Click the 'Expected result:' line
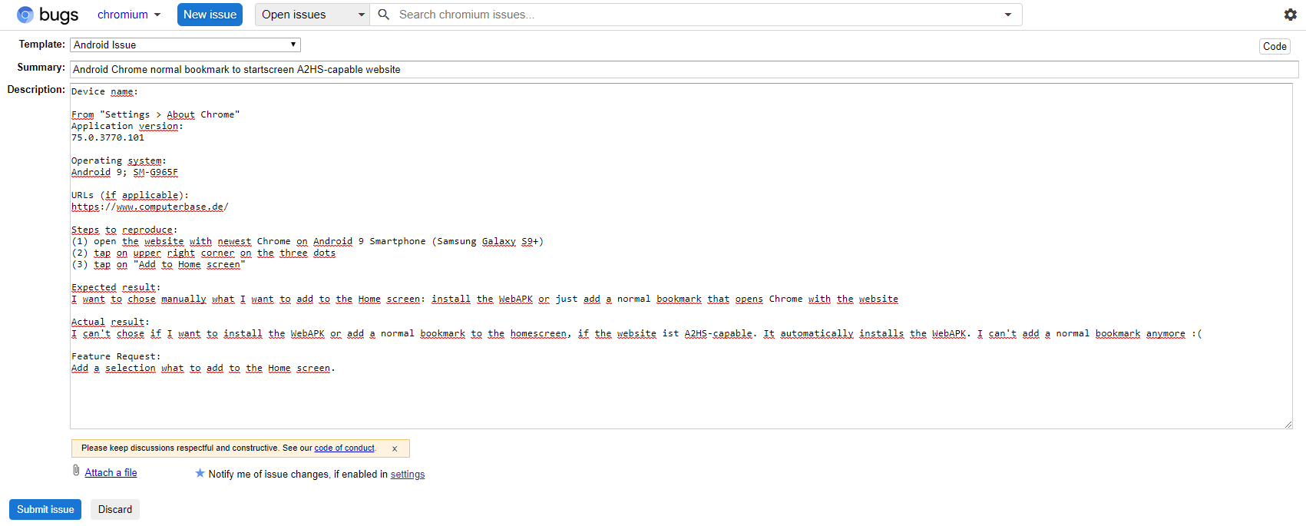This screenshot has height=526, width=1306. click(116, 287)
